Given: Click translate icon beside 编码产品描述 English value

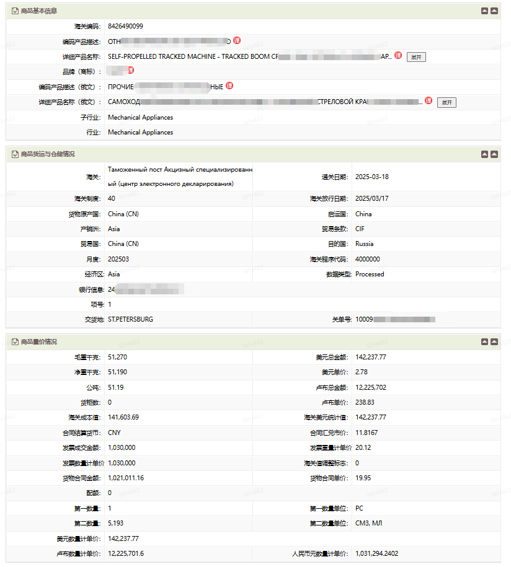Looking at the screenshot, I should pos(237,41).
